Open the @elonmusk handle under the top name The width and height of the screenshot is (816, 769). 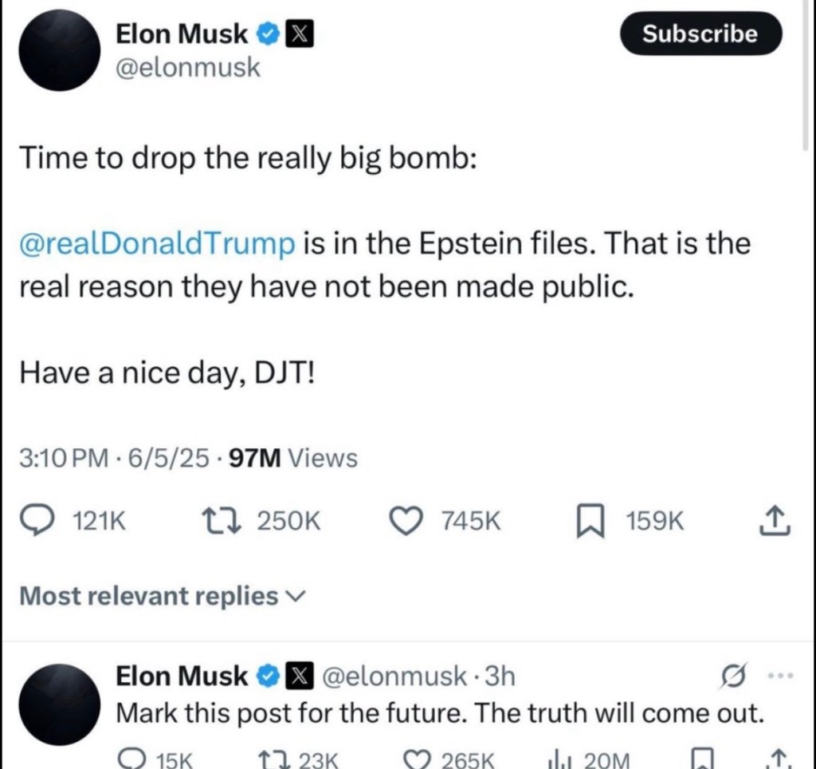click(188, 68)
